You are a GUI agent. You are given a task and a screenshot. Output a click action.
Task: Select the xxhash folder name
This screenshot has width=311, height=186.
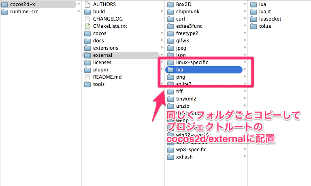(184, 157)
